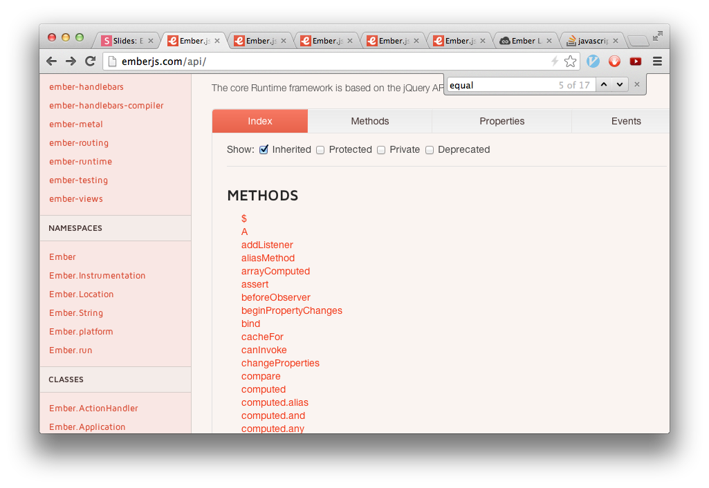709x488 pixels.
Task: Open a new tab with the new-tab button
Action: [x=638, y=41]
